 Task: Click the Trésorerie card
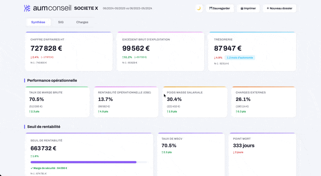[252, 51]
